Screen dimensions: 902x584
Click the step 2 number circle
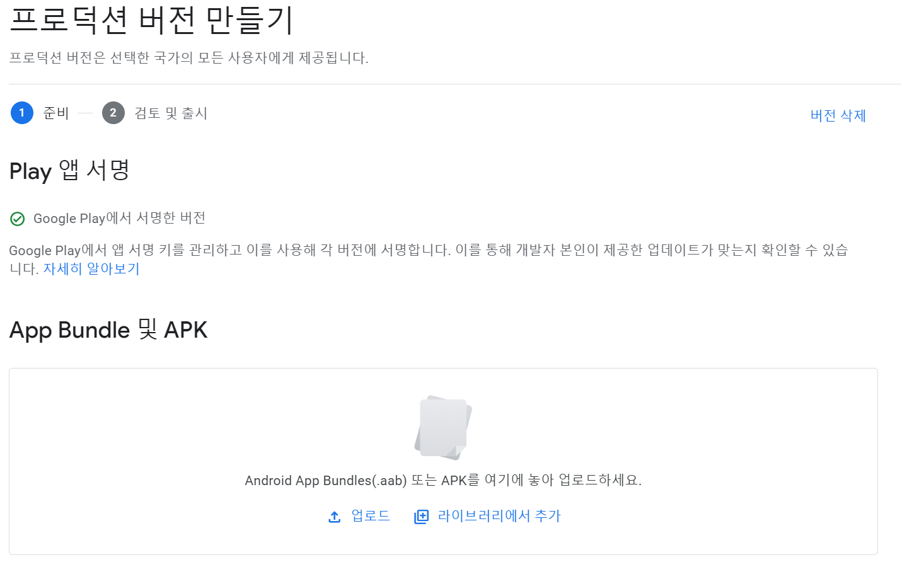pos(113,113)
